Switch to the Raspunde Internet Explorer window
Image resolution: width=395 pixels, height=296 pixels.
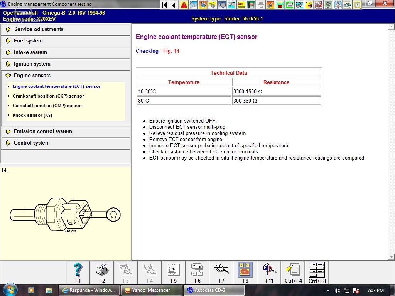point(89,290)
